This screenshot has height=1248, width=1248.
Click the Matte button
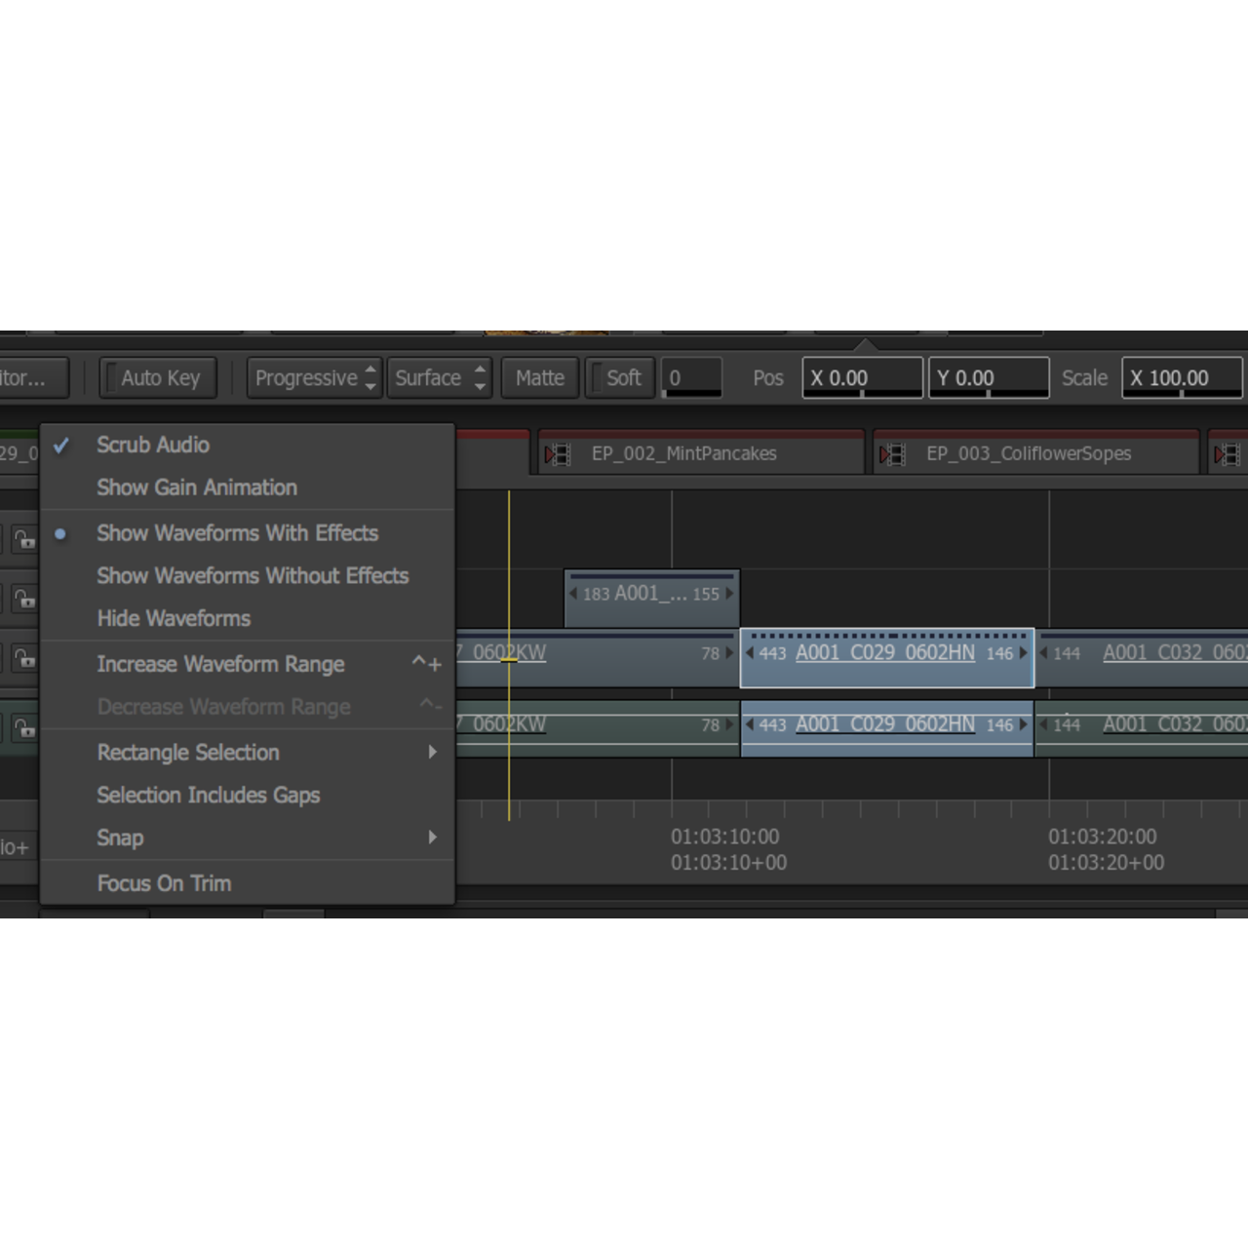point(538,377)
